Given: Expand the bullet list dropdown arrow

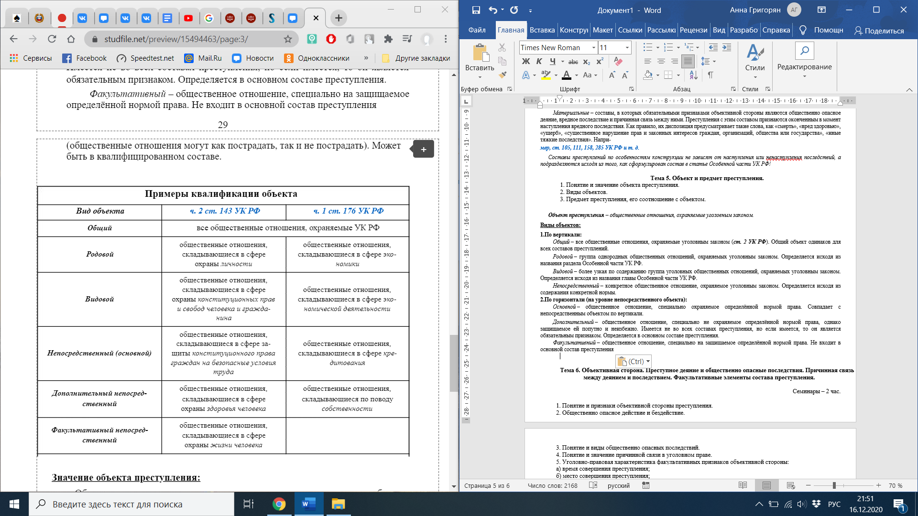Looking at the screenshot, I should coord(657,47).
